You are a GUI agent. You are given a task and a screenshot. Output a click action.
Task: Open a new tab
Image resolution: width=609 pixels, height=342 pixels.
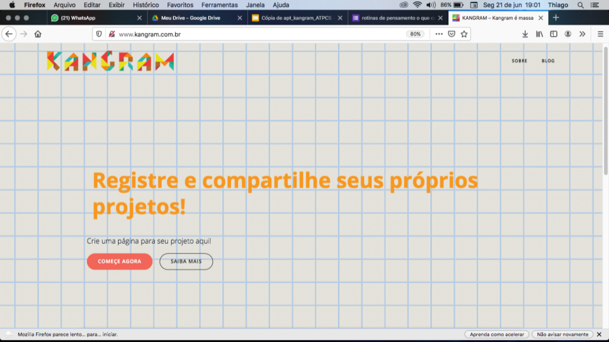click(556, 18)
